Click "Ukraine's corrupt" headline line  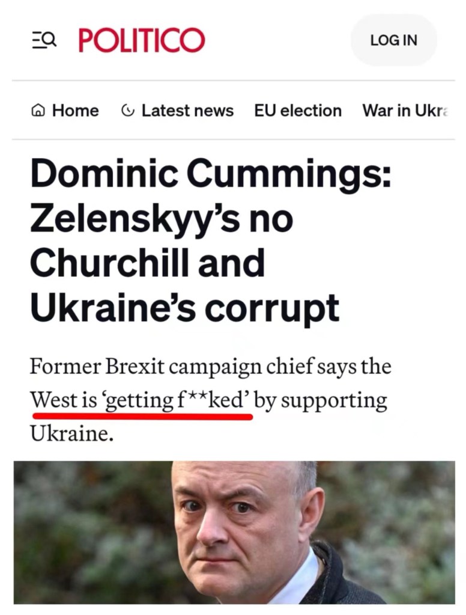184,307
